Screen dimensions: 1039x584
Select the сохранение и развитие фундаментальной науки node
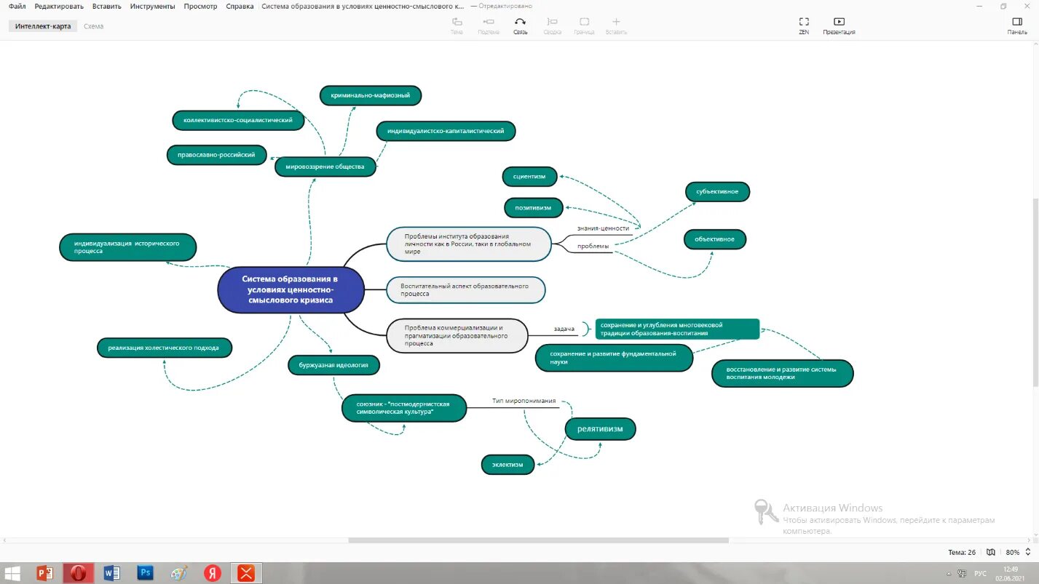[x=614, y=357]
